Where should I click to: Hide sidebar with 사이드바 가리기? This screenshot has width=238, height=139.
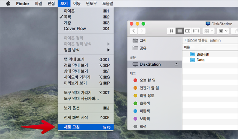point(86,77)
